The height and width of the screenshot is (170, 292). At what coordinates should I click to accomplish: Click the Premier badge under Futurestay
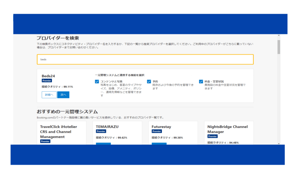click(x=157, y=131)
